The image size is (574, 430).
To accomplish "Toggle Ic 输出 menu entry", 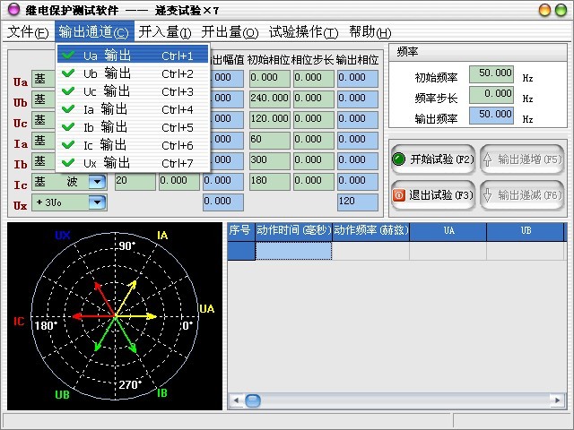I will point(133,145).
